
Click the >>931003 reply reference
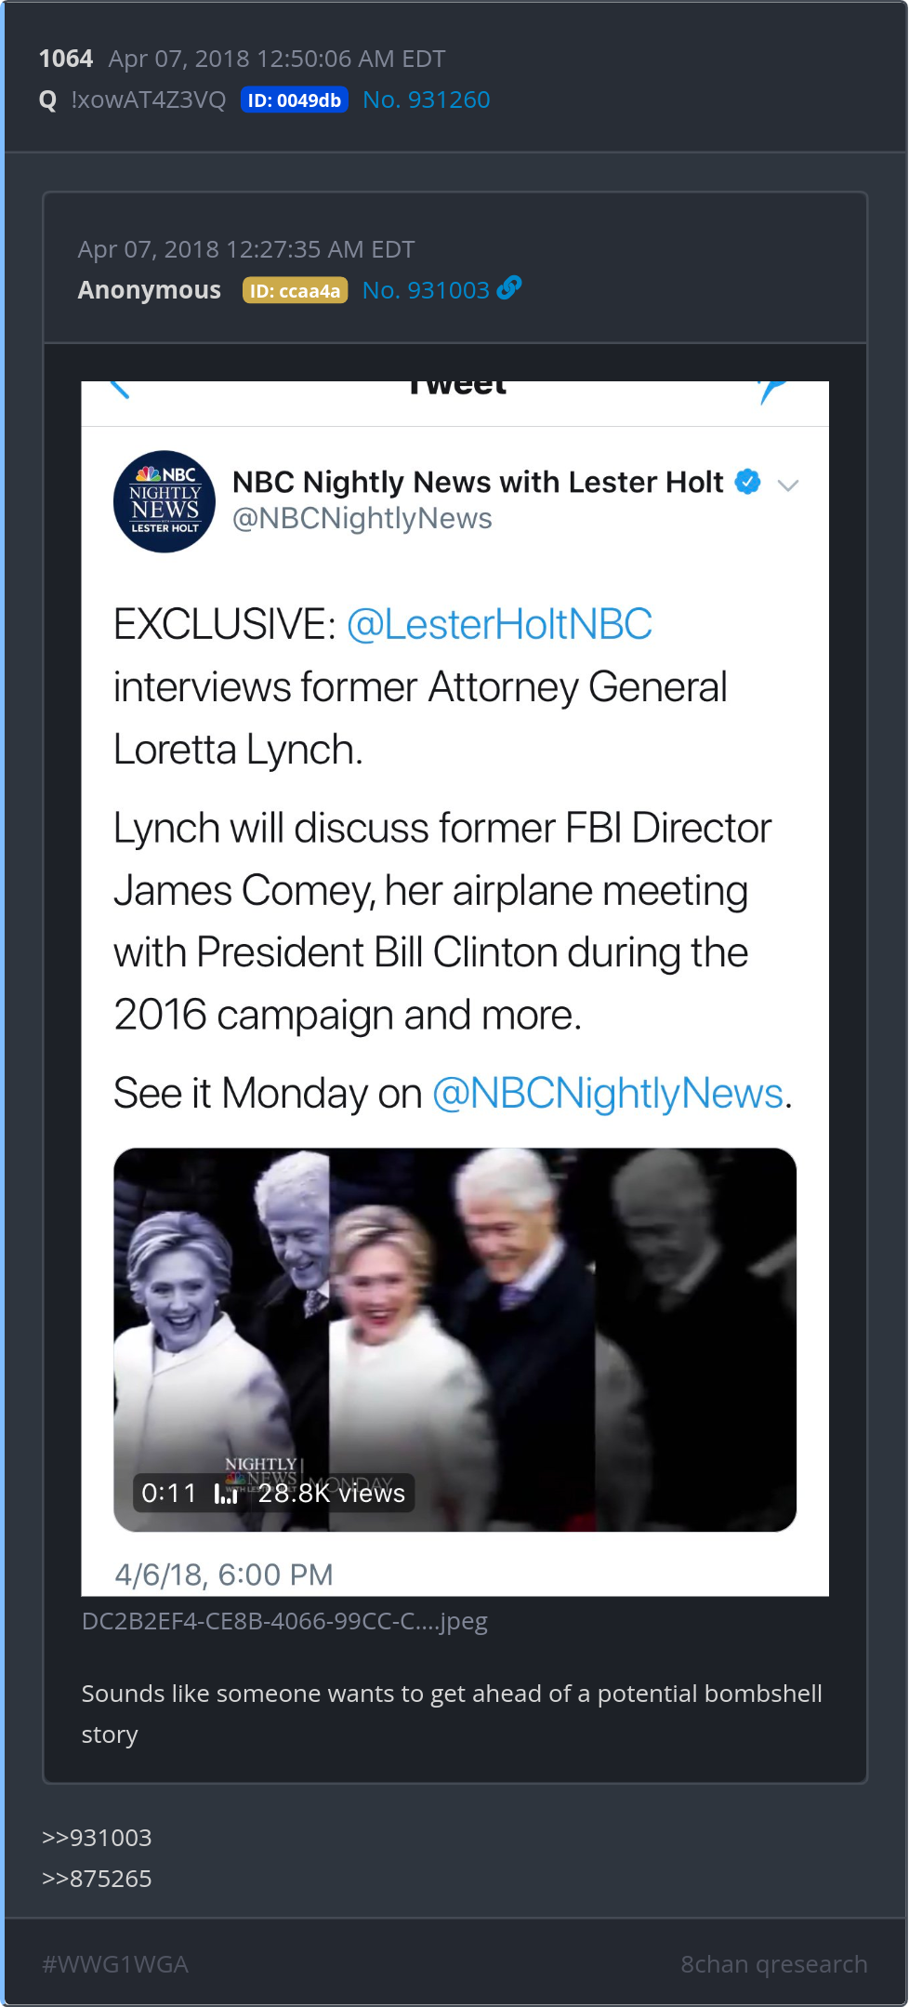click(x=97, y=1838)
